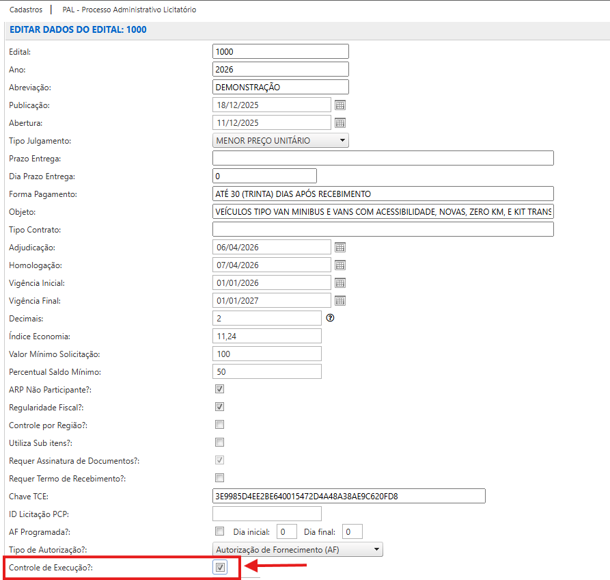Open the Vigência Final calendar picker
This screenshot has height=580, width=610.
(340, 301)
